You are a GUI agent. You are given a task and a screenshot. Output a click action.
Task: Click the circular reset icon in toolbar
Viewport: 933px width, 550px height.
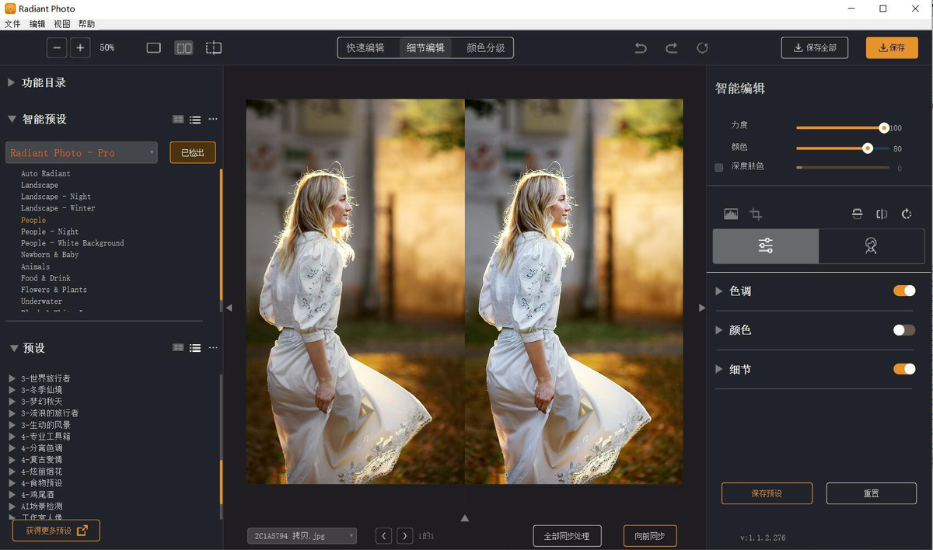pos(702,48)
